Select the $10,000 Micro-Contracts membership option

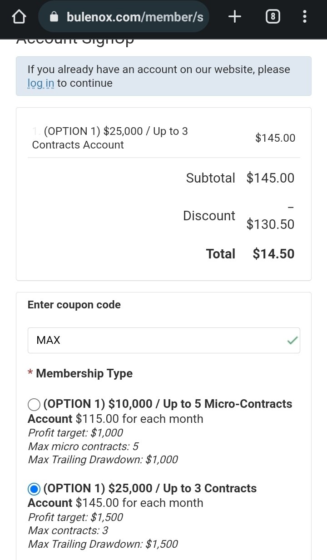[x=34, y=404]
